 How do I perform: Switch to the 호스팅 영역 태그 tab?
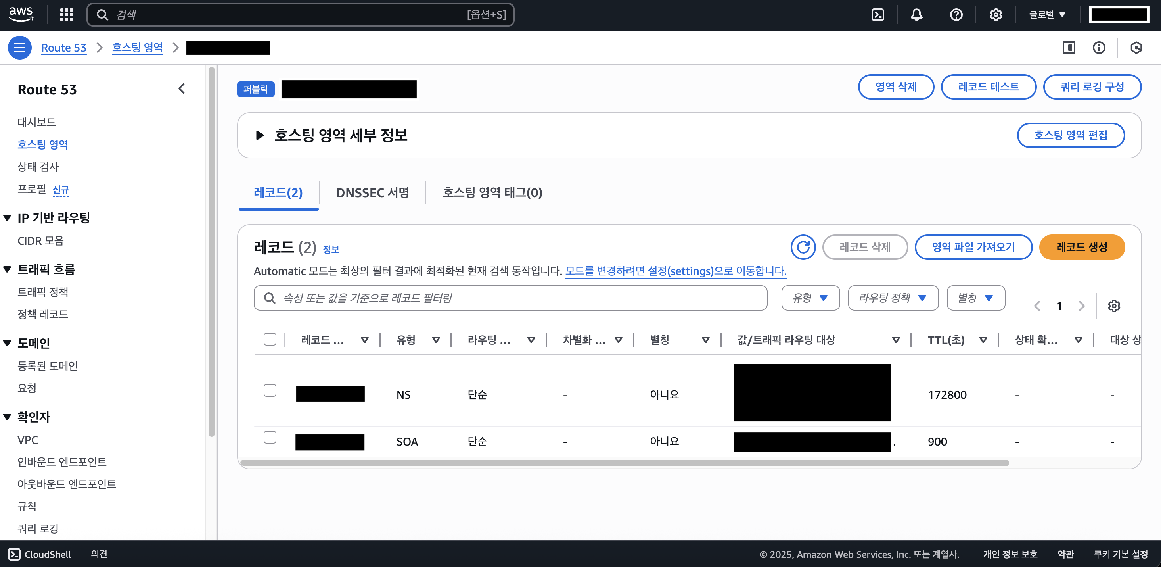(x=492, y=192)
